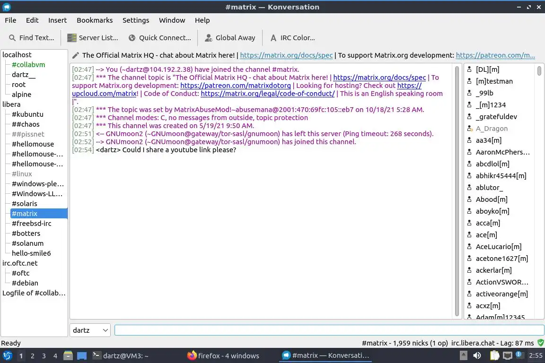Select user AceLucario[m] in nick list
Image resolution: width=545 pixels, height=363 pixels.
pos(499,247)
